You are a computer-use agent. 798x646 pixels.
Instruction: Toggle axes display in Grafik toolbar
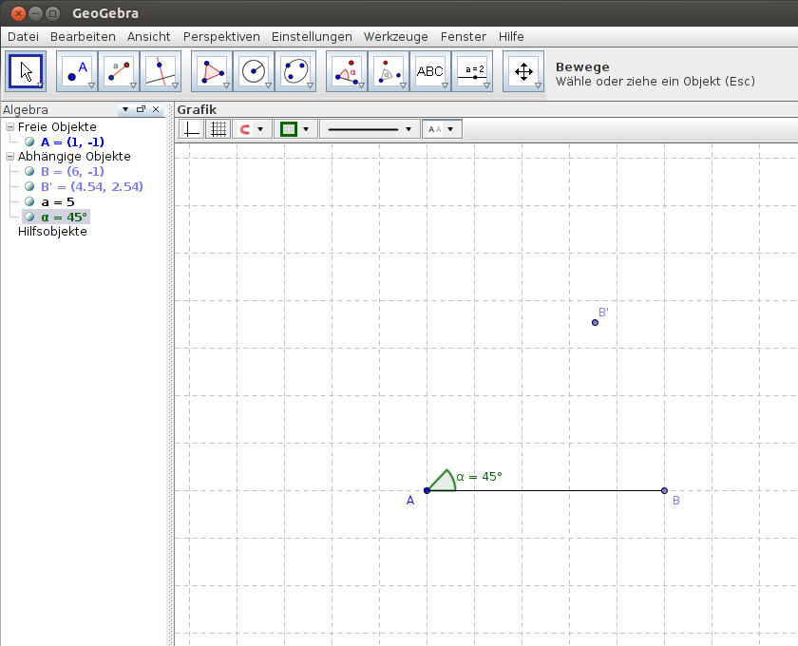coord(191,129)
